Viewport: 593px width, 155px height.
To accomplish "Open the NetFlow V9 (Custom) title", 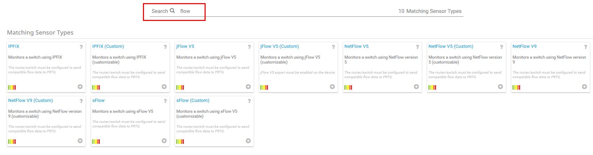I will [x=30, y=101].
